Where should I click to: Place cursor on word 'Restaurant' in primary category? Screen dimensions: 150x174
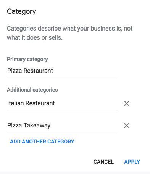point(38,71)
